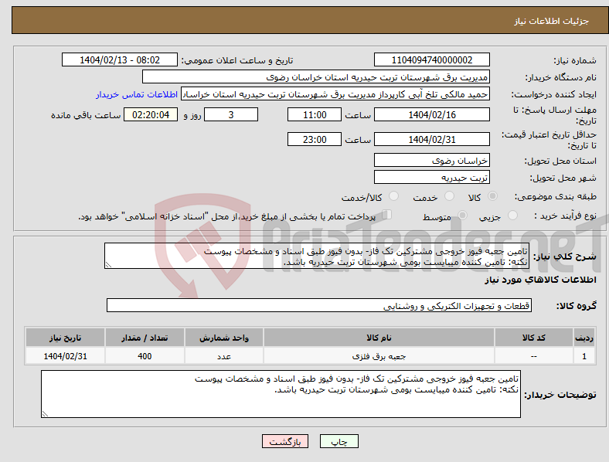Click the row number 1 cell
Viewport: 609px width, 462px height.
(x=584, y=356)
